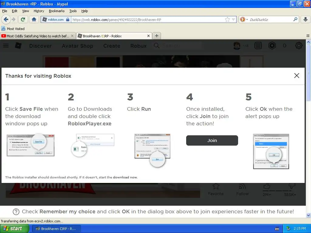Click the Favorite star icon
311x233 pixels.
coord(216,186)
